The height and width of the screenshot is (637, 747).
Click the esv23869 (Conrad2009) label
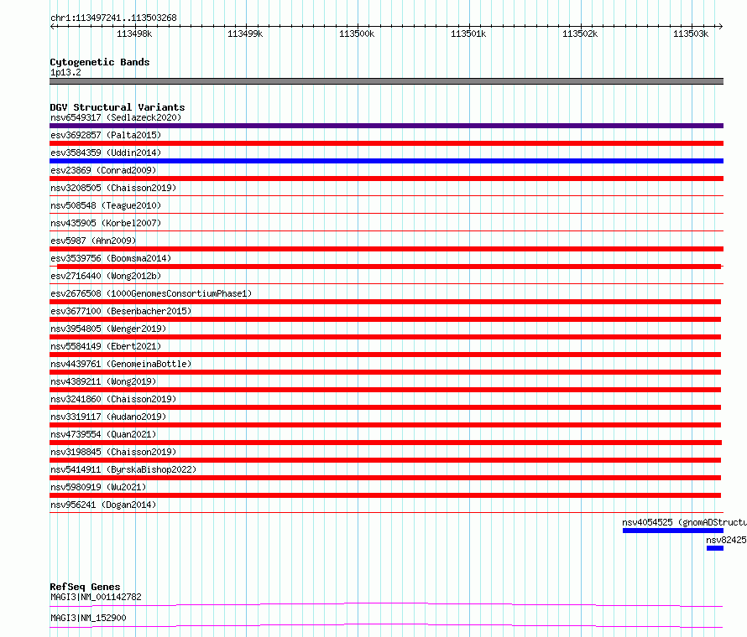pyautogui.click(x=103, y=170)
